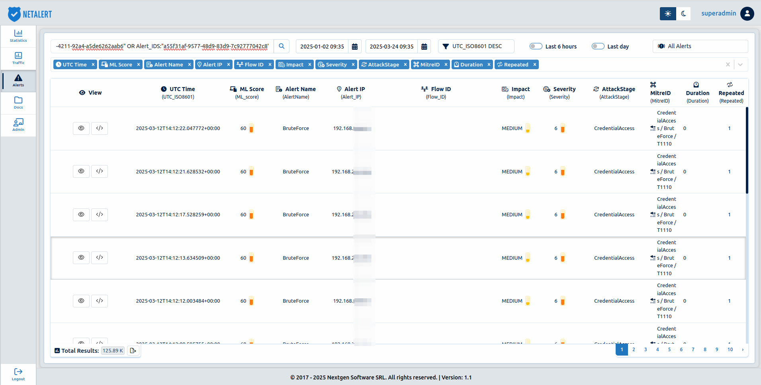Open start date calendar picker
The image size is (761, 385).
point(355,47)
